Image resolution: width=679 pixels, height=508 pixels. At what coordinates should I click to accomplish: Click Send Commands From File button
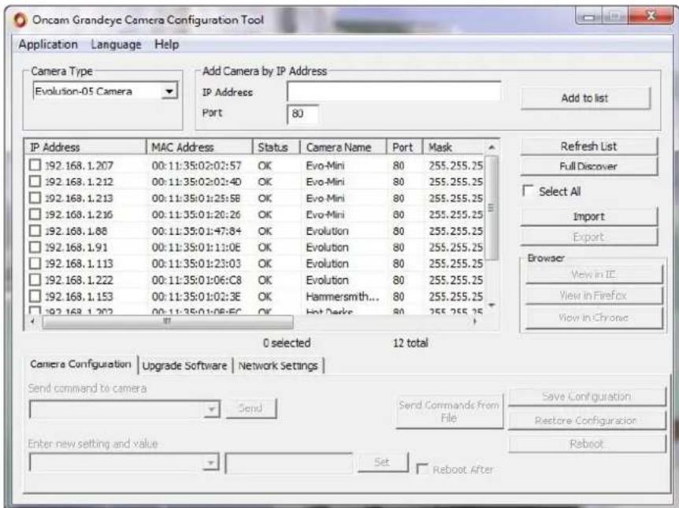[x=449, y=411]
